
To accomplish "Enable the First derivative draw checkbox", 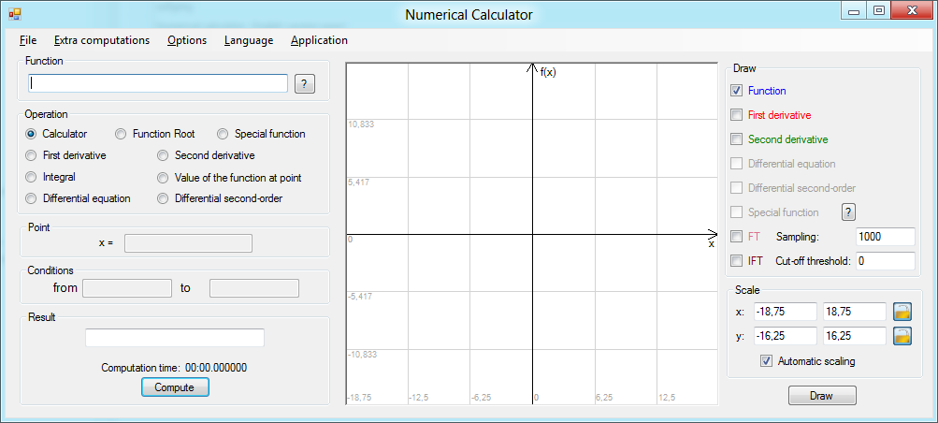I will coord(737,115).
